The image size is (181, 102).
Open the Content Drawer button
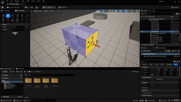pyautogui.click(x=6, y=101)
